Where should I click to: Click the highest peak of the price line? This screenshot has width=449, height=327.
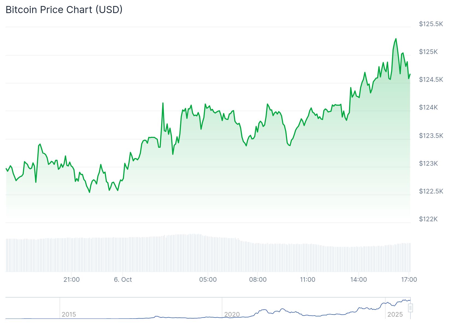click(396, 39)
